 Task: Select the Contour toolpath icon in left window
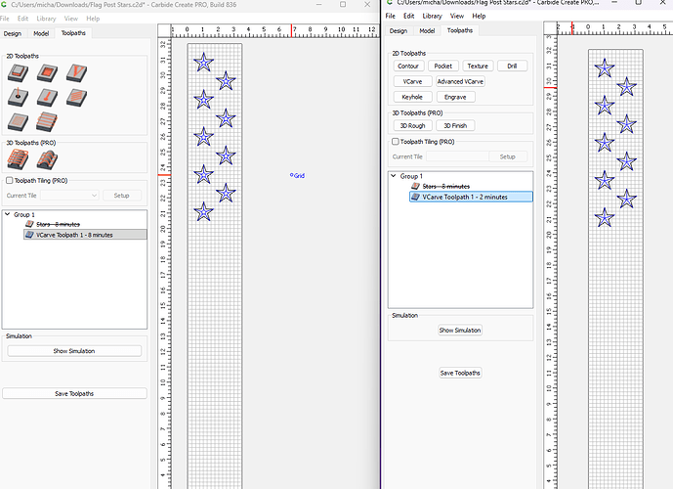(18, 72)
